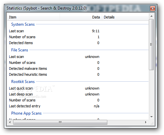Click the Item column header

[x=34, y=17]
